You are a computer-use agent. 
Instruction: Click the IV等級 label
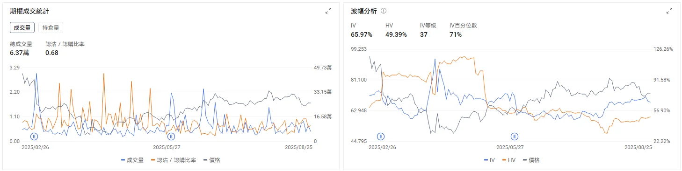(x=428, y=26)
